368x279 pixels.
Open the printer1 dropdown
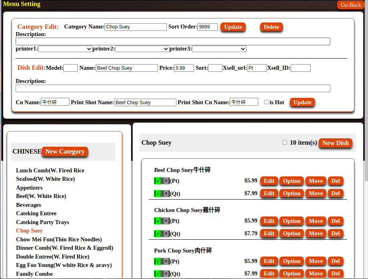click(65, 49)
